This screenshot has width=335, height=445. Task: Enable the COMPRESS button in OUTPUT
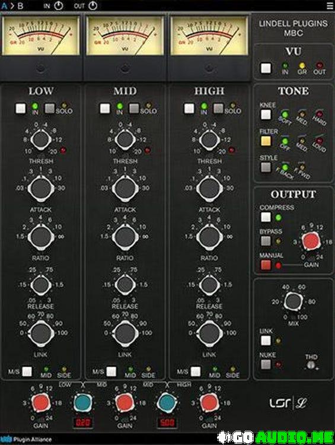pyautogui.click(x=266, y=217)
